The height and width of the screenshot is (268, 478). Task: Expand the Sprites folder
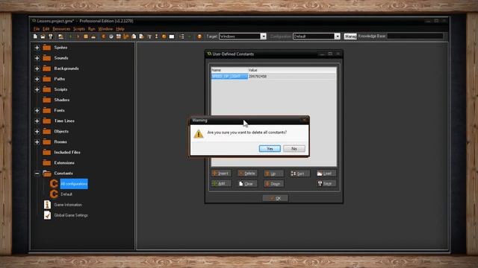pyautogui.click(x=37, y=48)
